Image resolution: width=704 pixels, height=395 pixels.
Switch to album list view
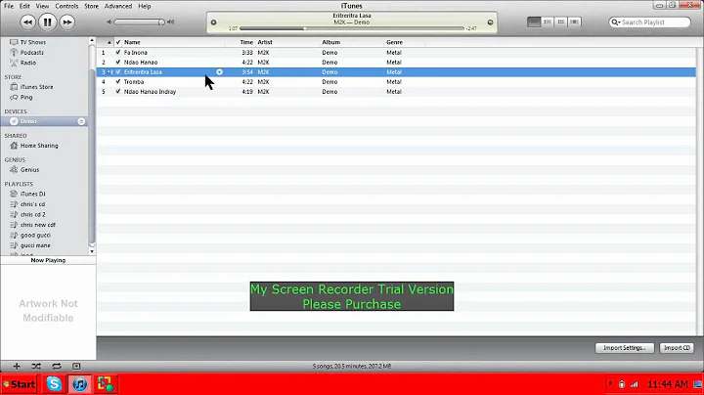(547, 22)
